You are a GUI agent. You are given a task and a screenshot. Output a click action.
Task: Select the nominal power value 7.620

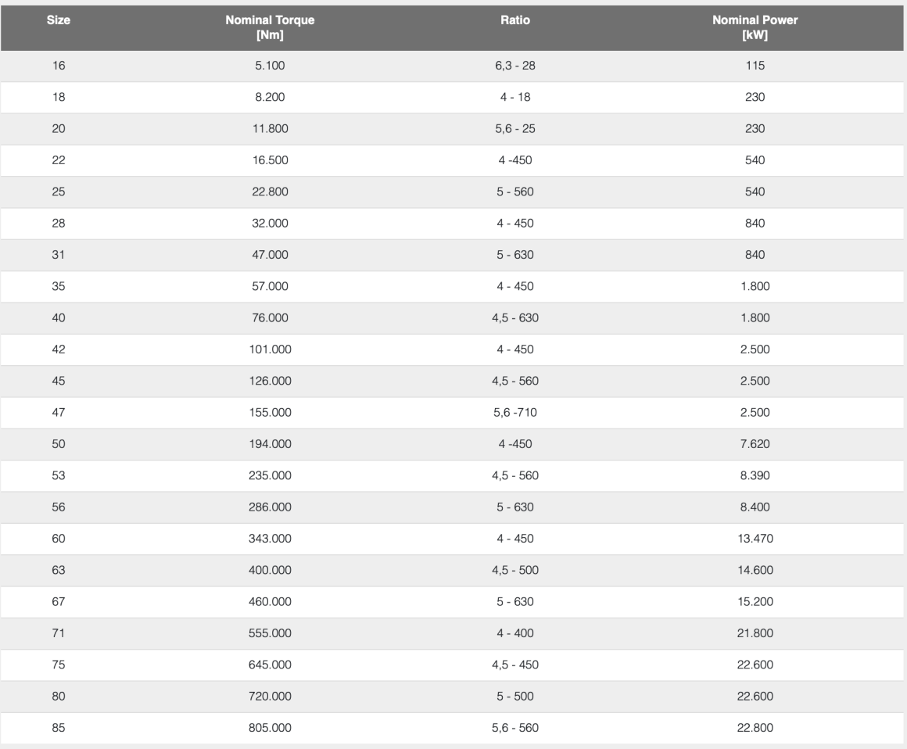coord(755,444)
